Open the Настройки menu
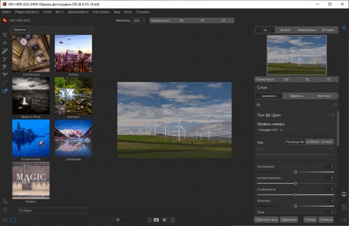 pyautogui.click(x=101, y=12)
